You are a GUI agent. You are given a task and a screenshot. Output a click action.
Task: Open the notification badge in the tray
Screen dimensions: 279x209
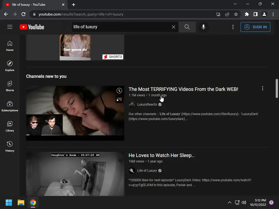271,202
